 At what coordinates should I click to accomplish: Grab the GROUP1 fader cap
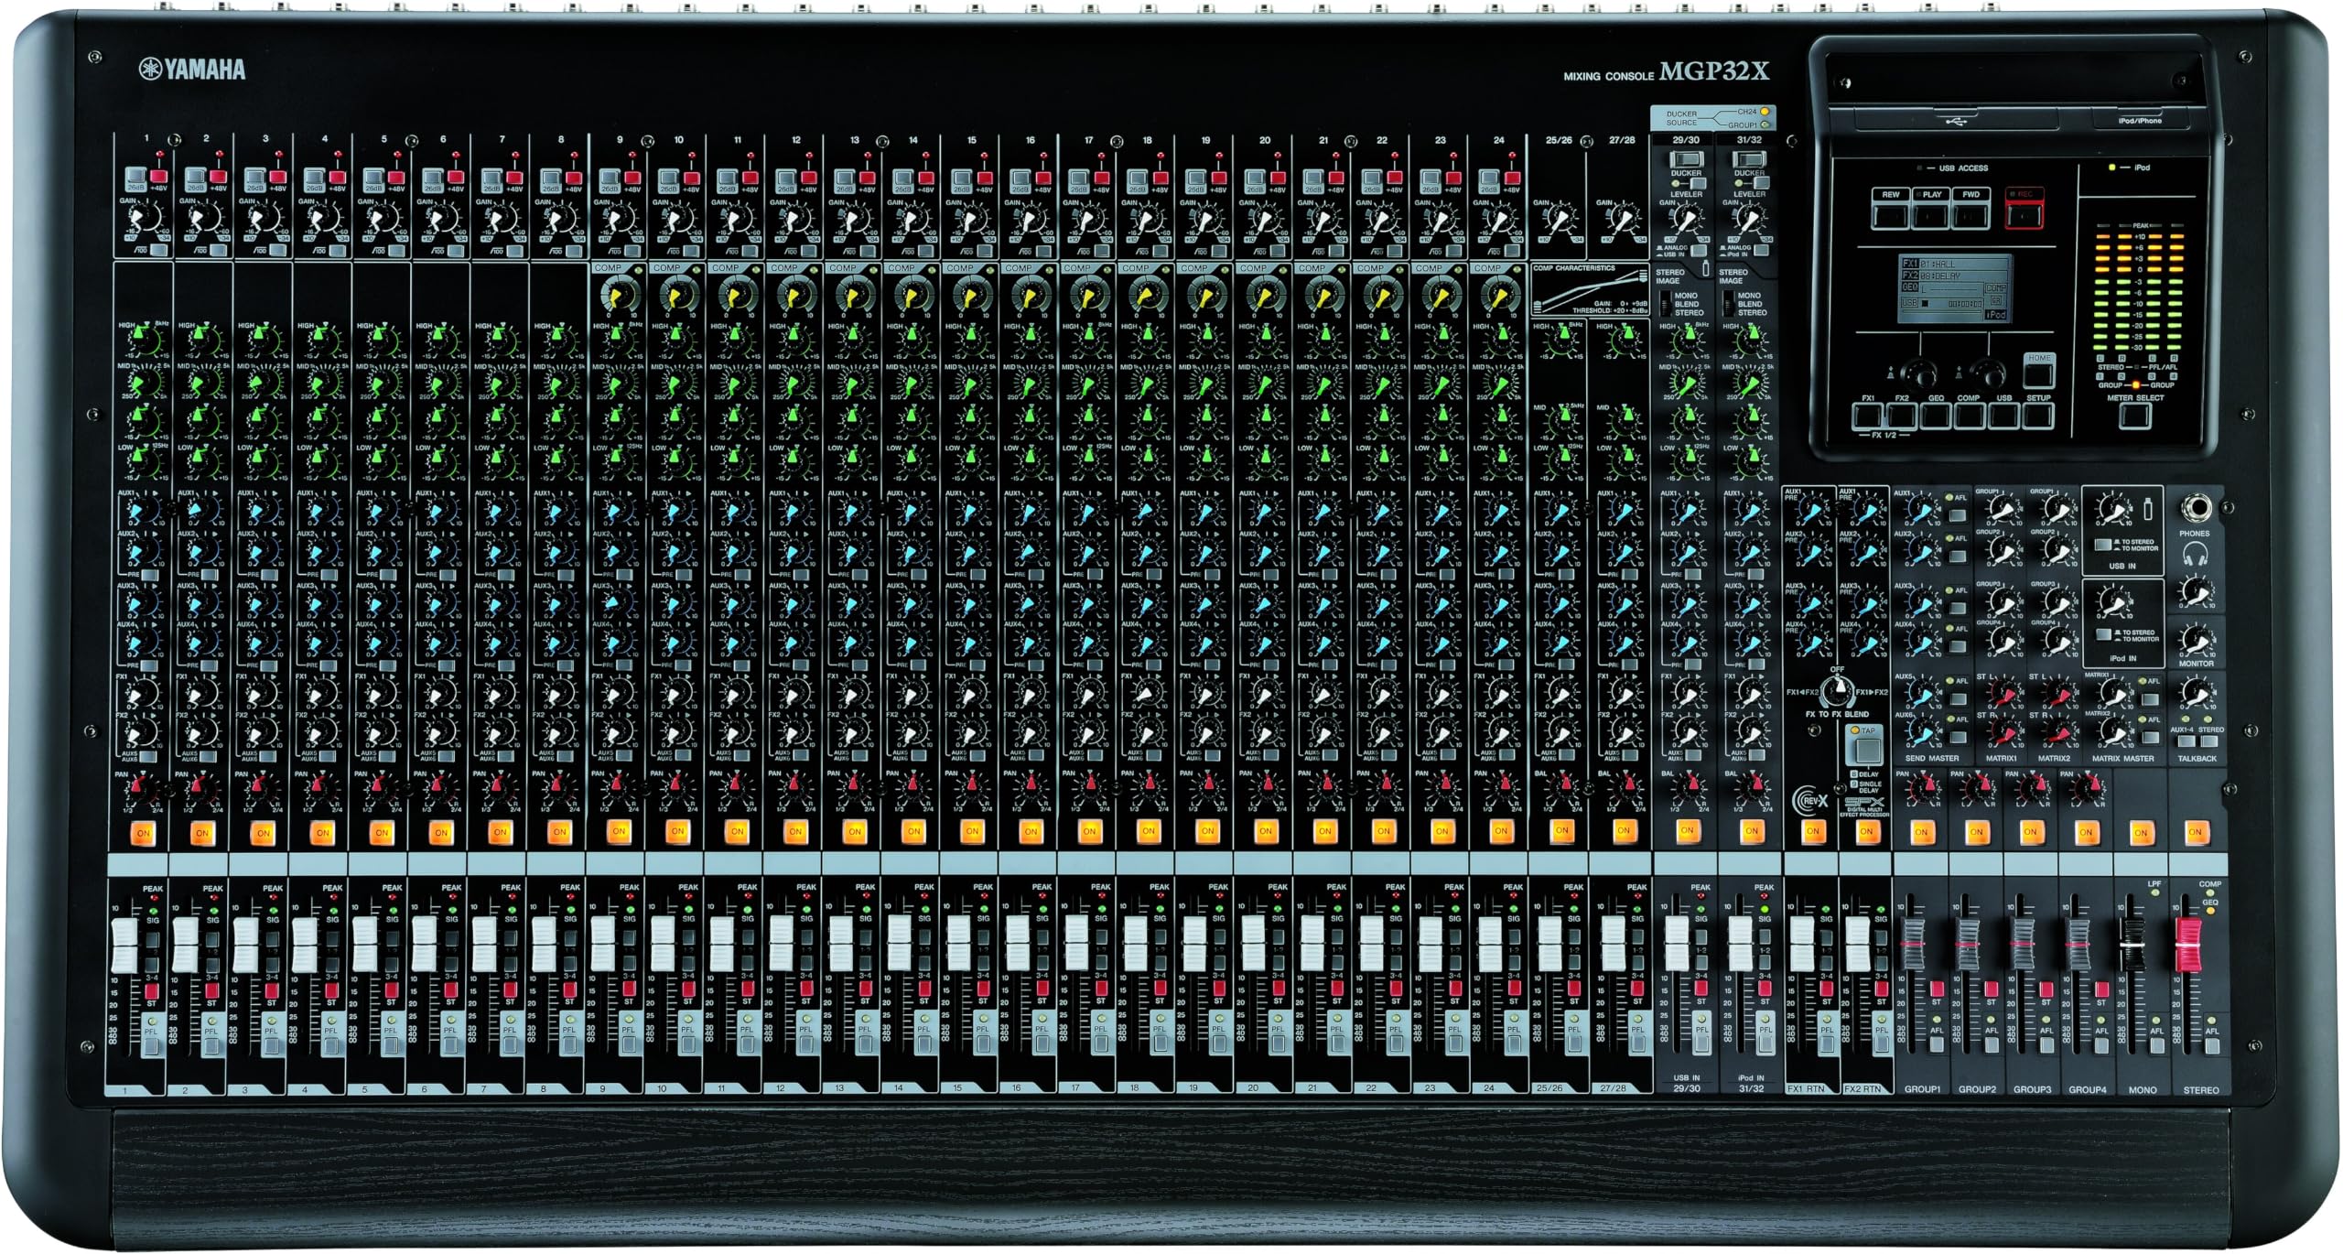1912,942
